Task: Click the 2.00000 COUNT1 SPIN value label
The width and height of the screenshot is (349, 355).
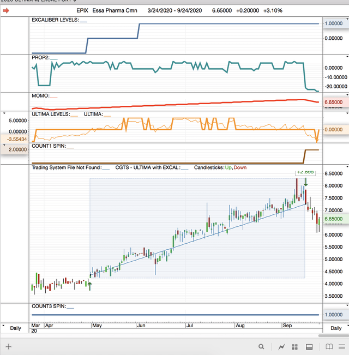Action: pyautogui.click(x=15, y=149)
